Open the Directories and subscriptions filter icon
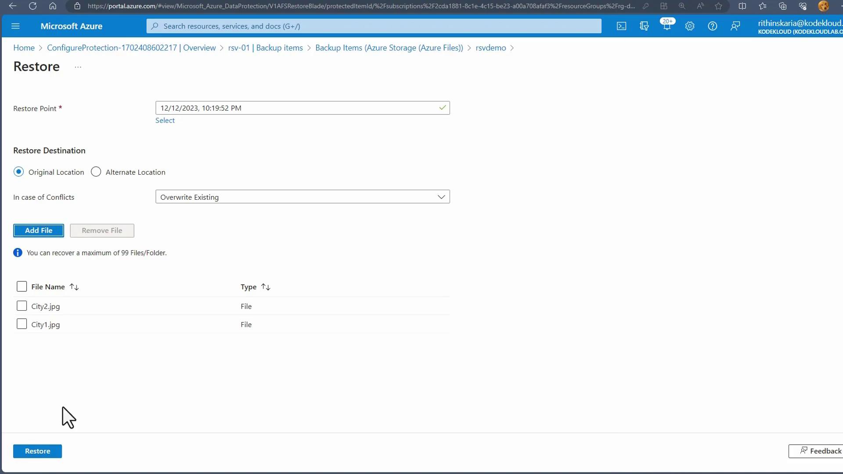 pos(644,26)
